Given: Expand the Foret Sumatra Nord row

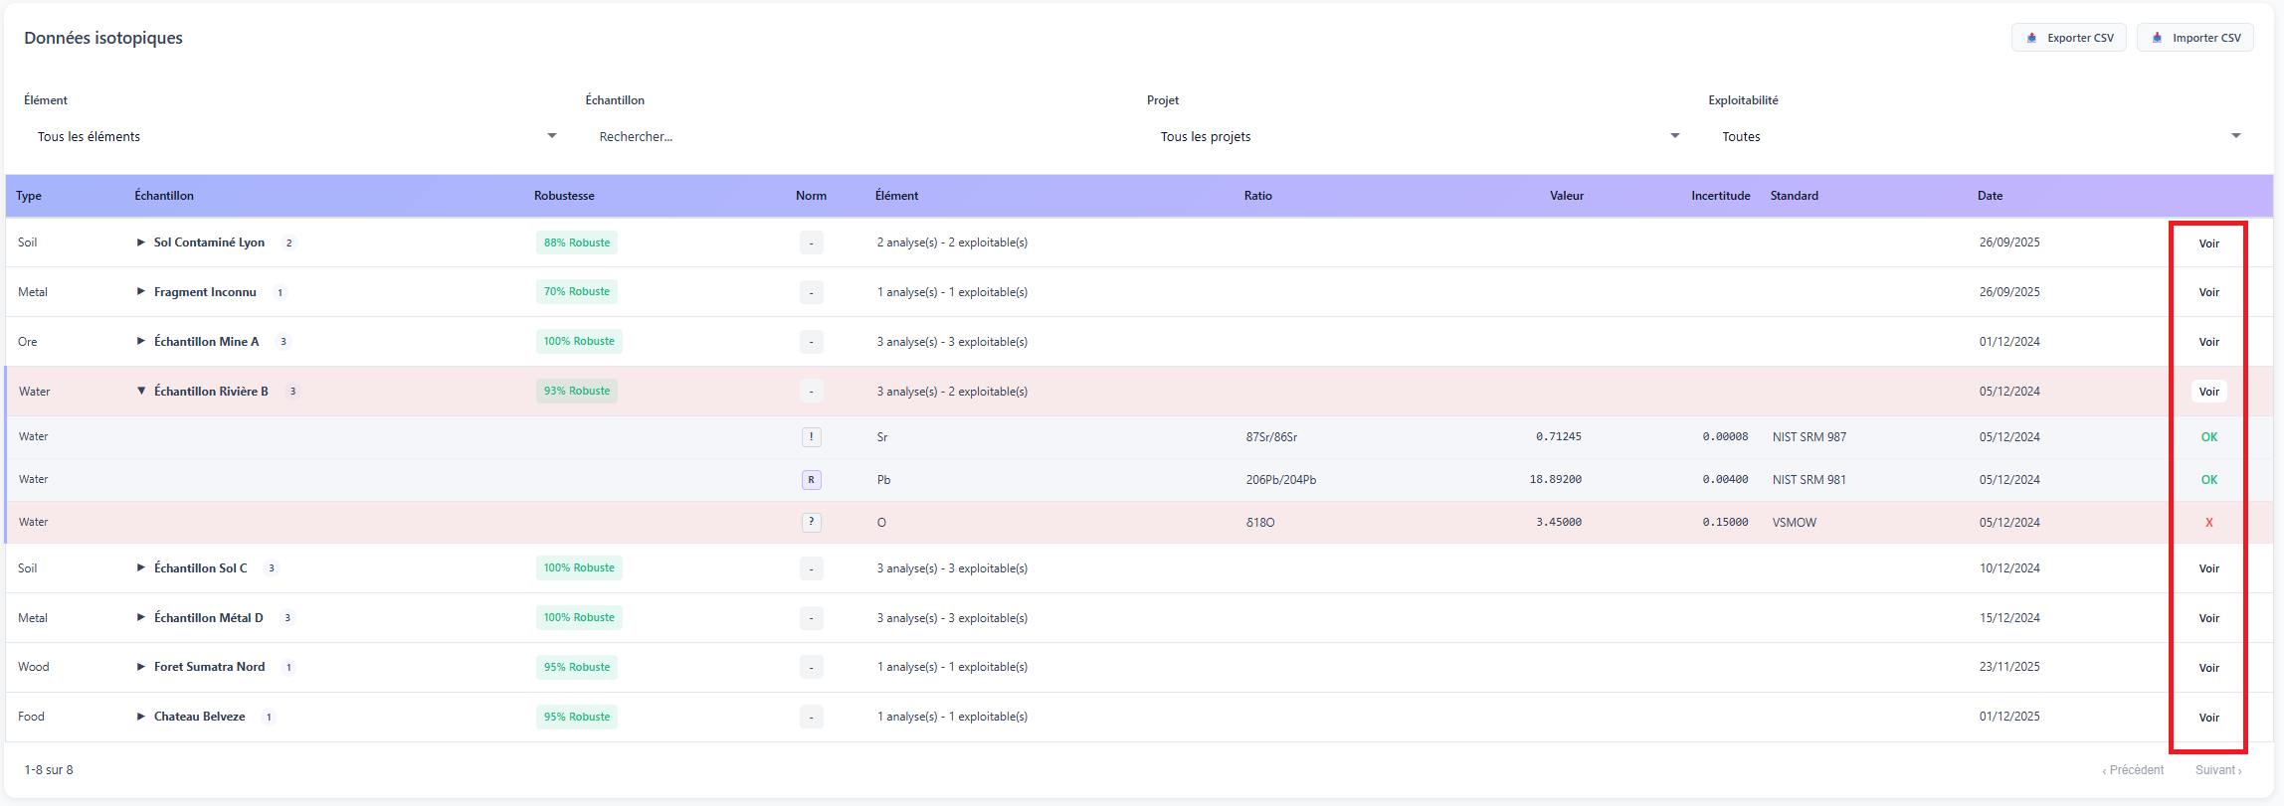Looking at the screenshot, I should pyautogui.click(x=141, y=667).
